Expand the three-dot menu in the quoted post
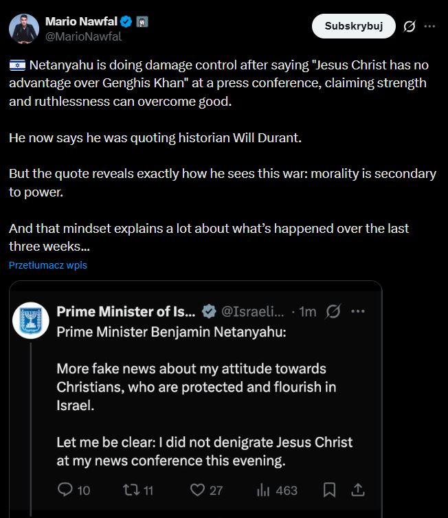Screen dimensions: 448x518 click(357, 311)
